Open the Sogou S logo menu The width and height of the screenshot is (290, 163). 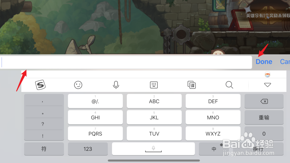(x=40, y=85)
